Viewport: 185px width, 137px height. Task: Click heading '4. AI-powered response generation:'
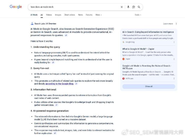(x=50, y=111)
